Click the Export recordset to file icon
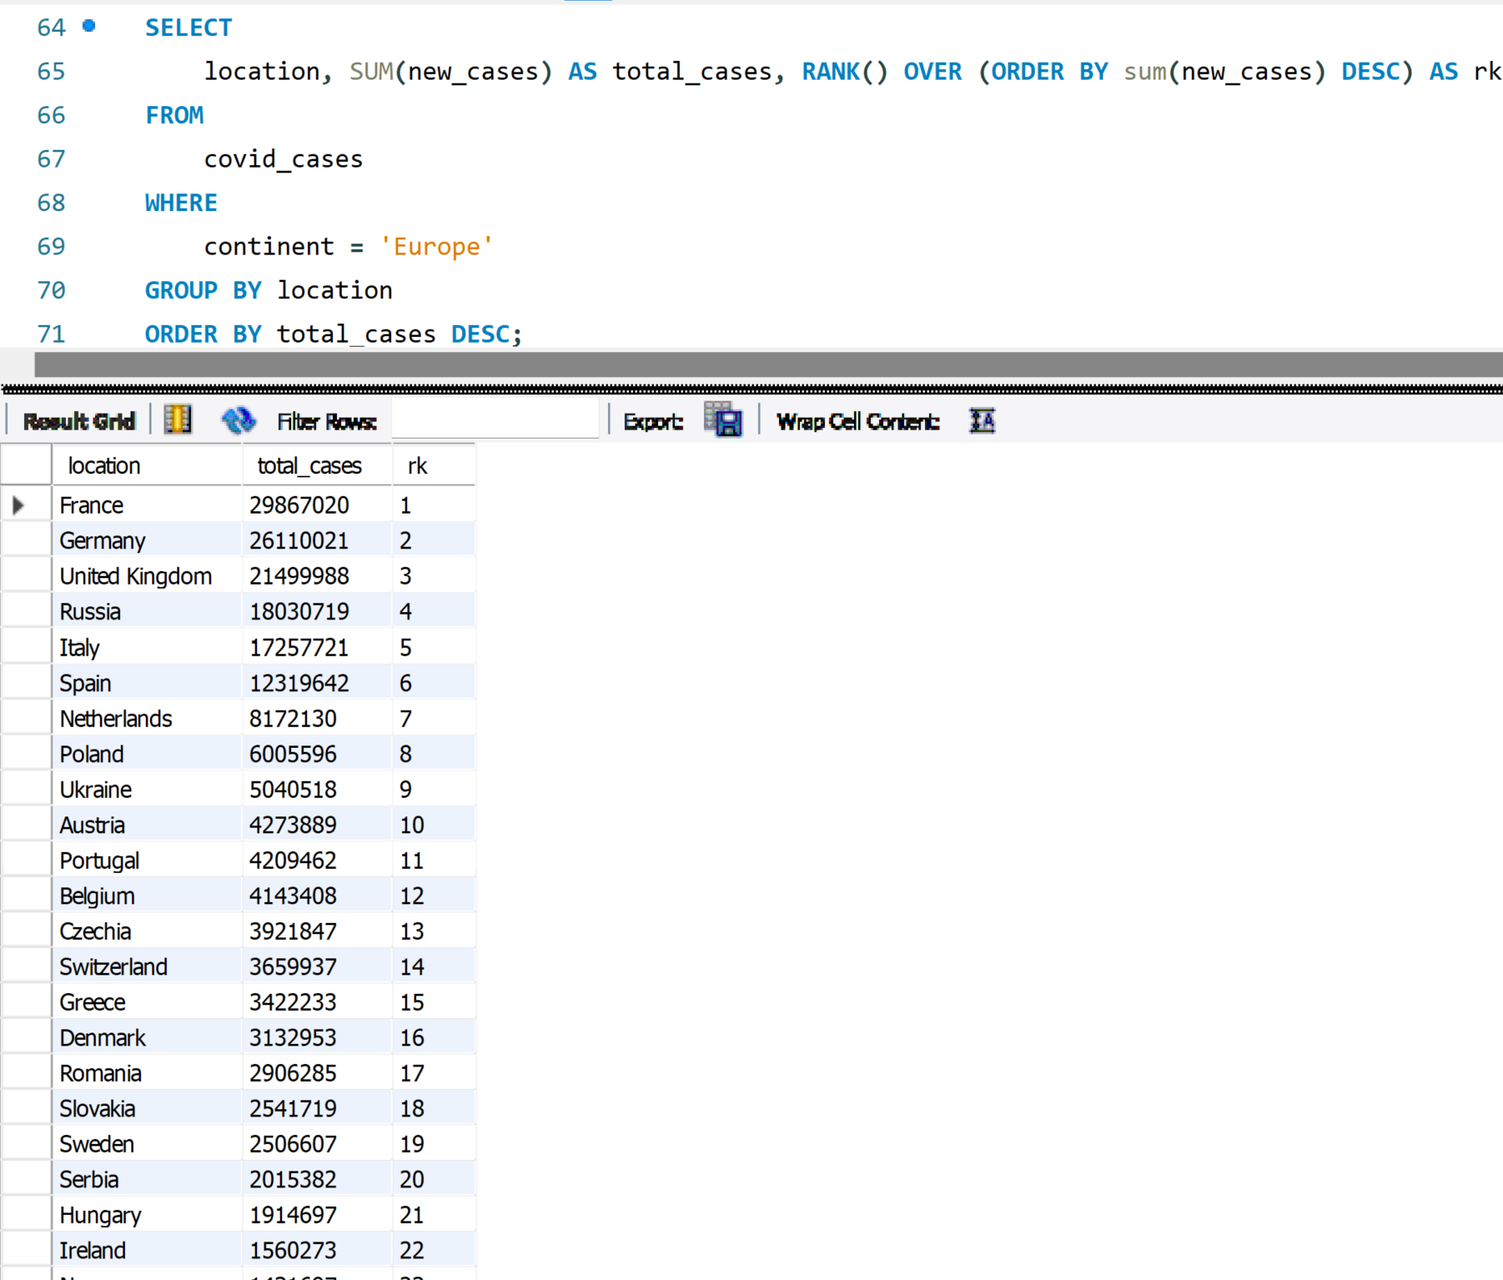Viewport: 1503px width, 1280px height. [723, 419]
